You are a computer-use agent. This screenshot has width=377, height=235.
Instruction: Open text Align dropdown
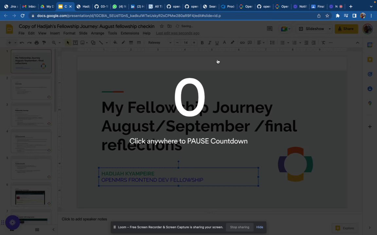coord(260,43)
